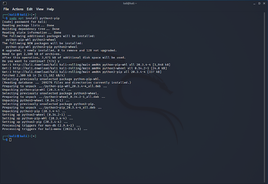Click 'Processing triggers for kali-menu' line
Viewport: 268px width, 184px height.
(45, 129)
